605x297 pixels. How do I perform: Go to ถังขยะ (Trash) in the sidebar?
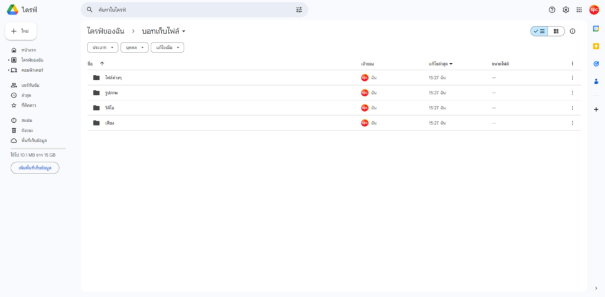25,130
